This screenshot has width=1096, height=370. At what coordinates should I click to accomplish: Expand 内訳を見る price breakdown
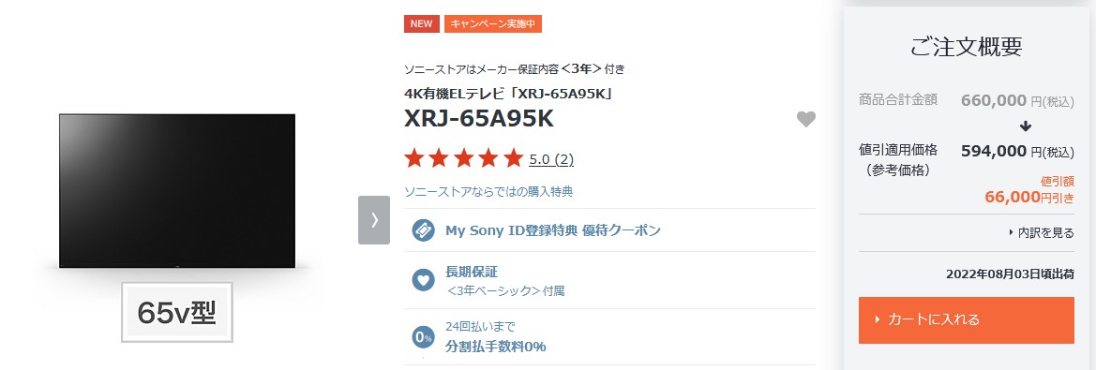click(x=1042, y=232)
